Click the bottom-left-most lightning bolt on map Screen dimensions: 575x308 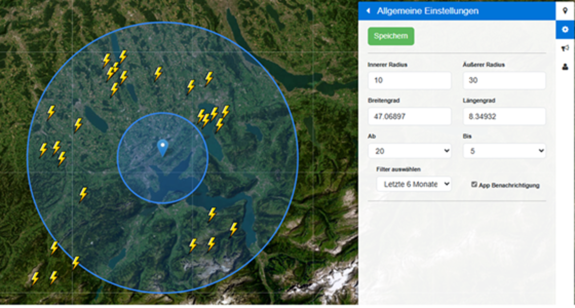point(35,278)
